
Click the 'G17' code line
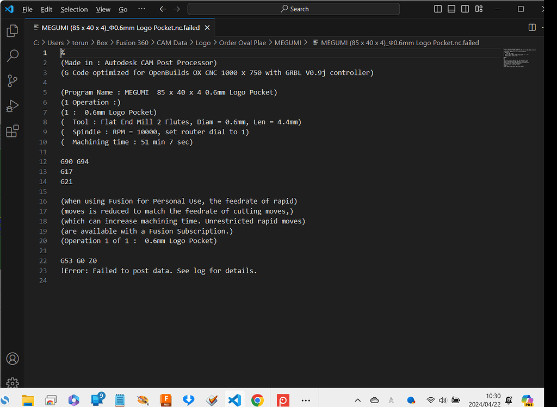tap(66, 172)
